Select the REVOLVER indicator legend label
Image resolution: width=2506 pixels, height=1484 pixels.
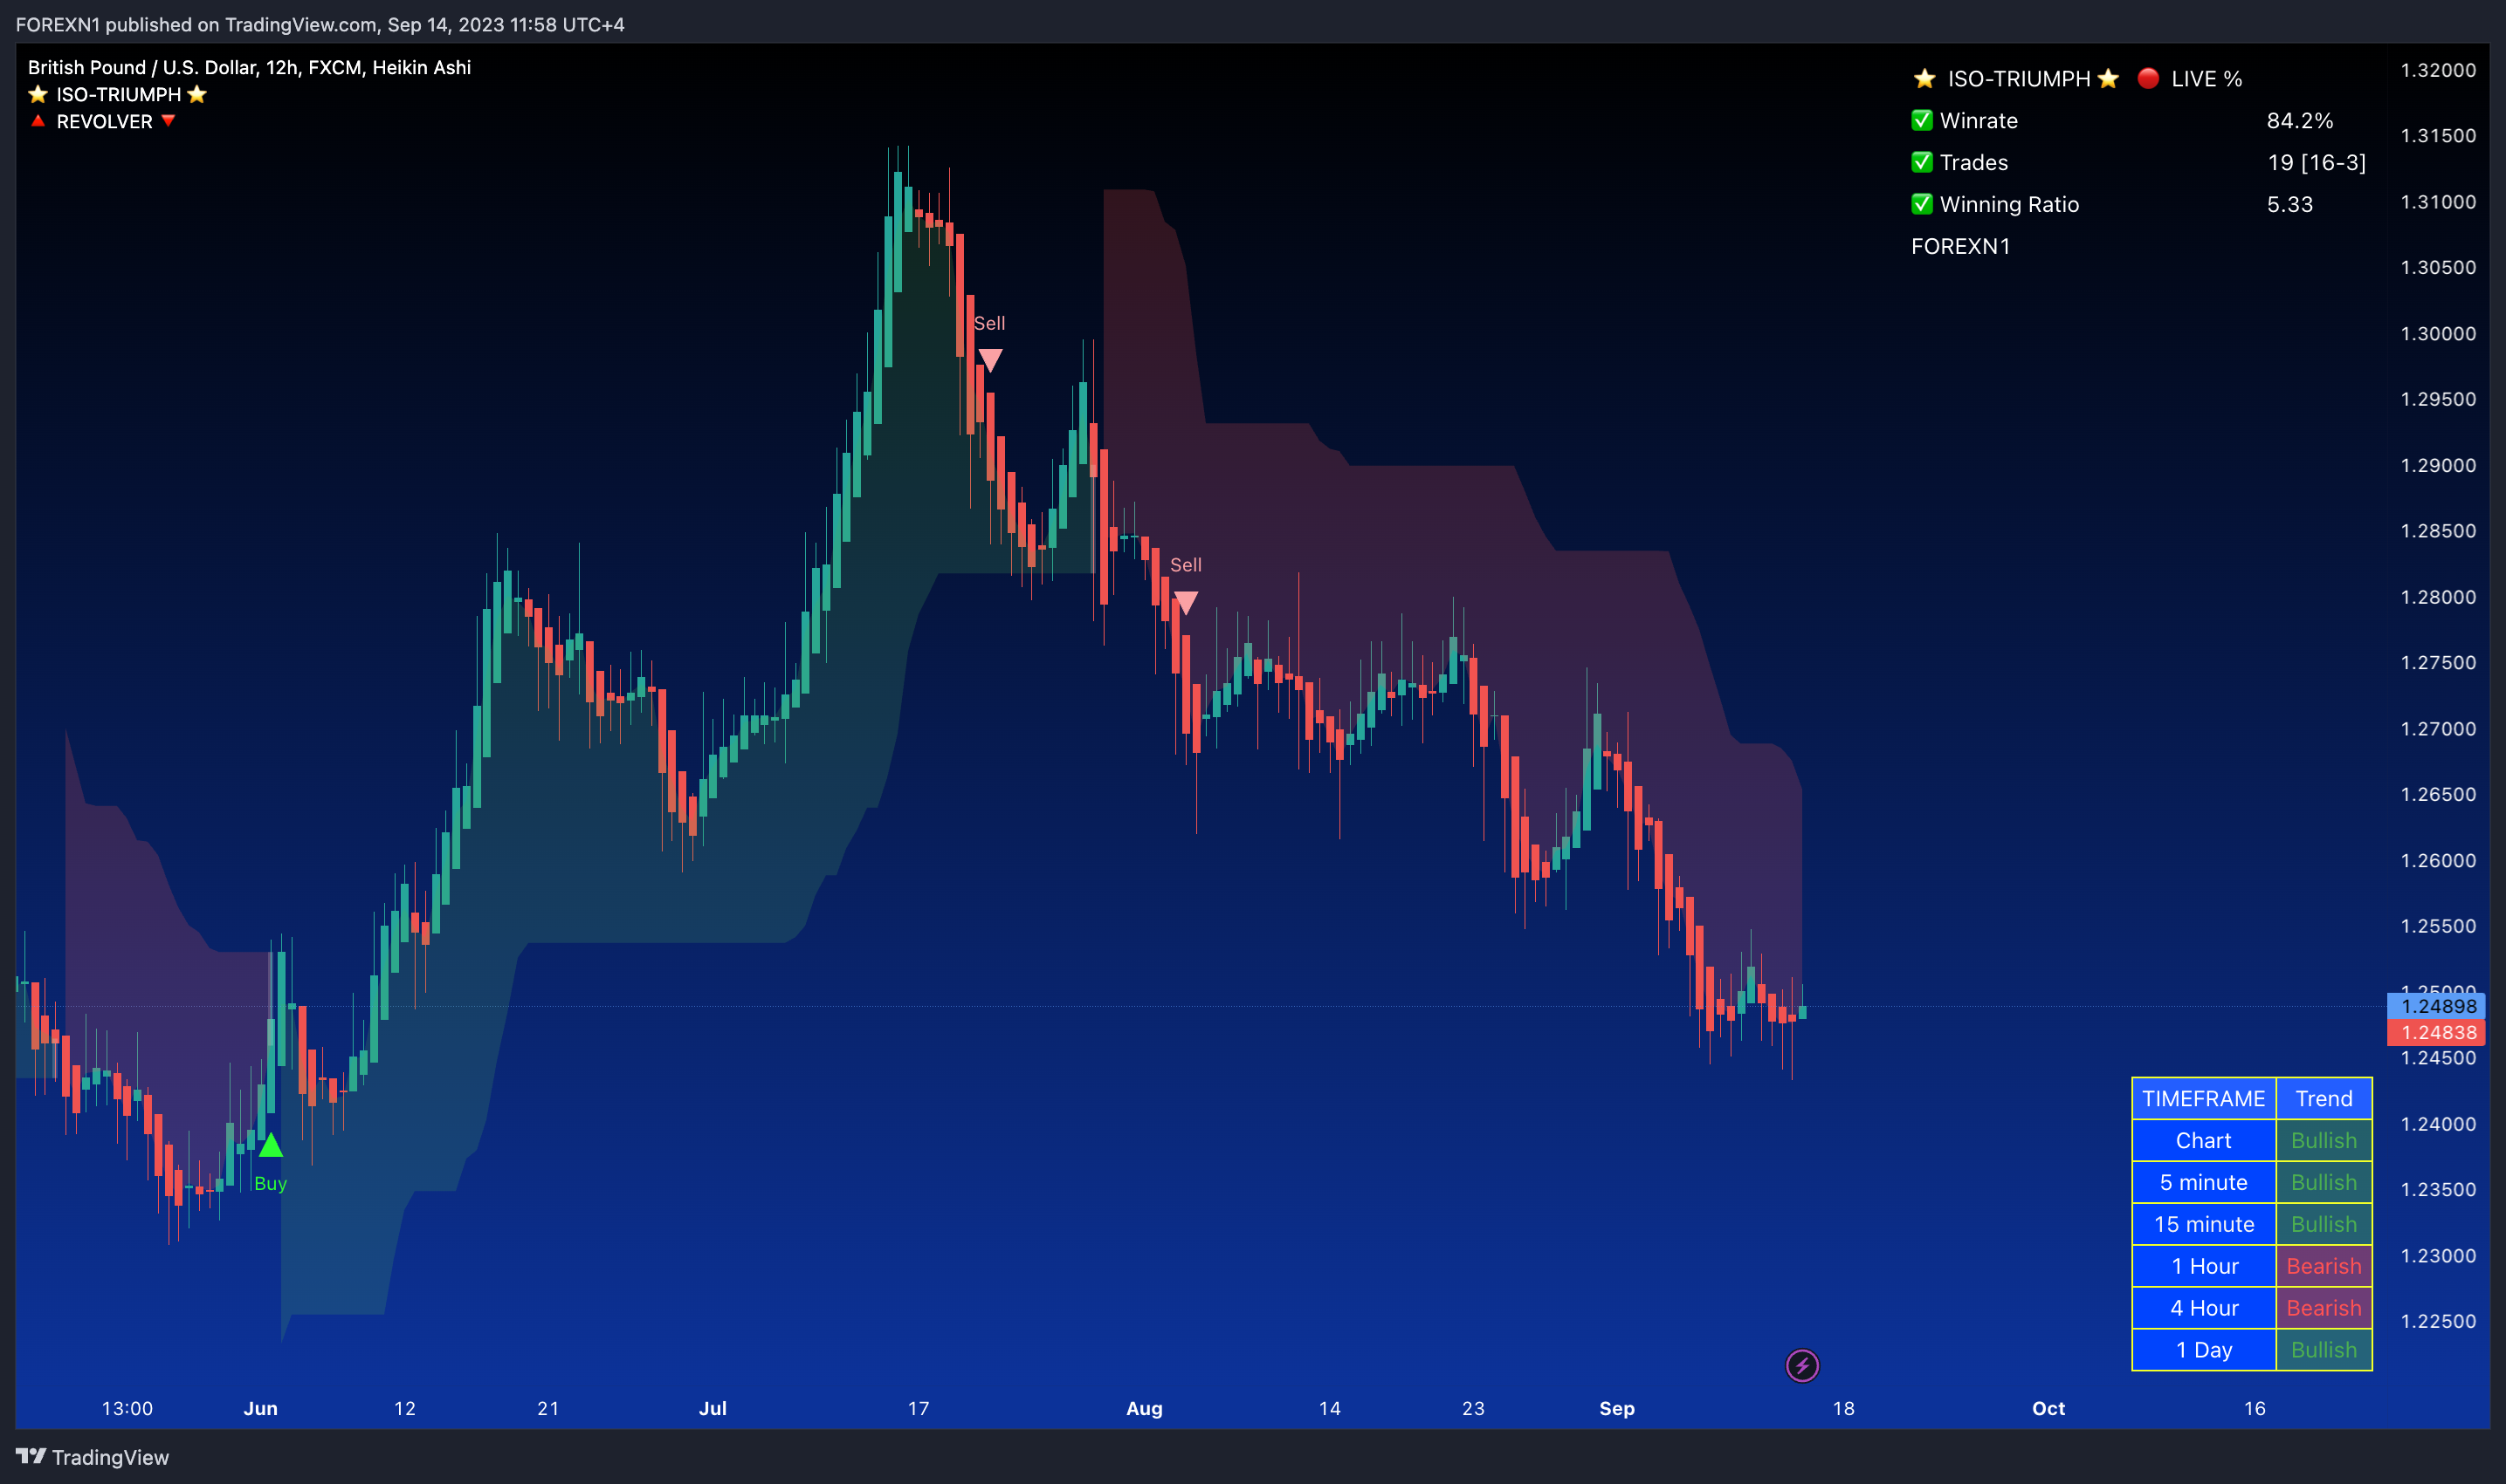point(104,121)
